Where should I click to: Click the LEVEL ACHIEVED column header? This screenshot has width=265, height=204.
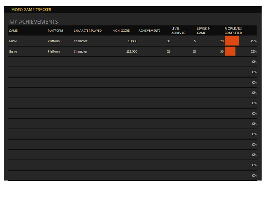click(x=178, y=31)
